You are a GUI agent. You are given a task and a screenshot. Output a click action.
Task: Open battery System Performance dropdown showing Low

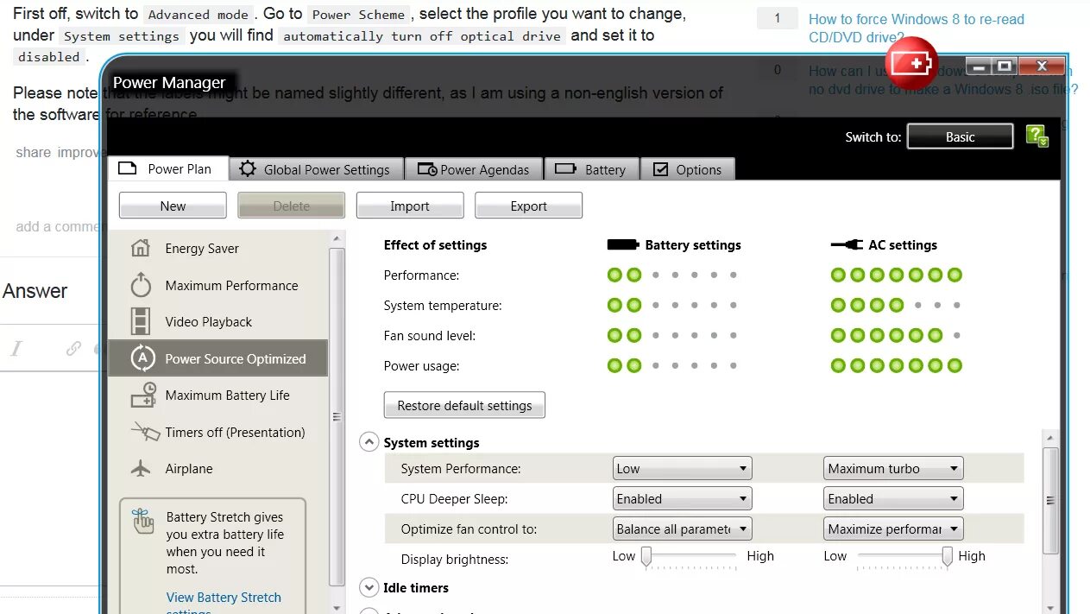682,469
